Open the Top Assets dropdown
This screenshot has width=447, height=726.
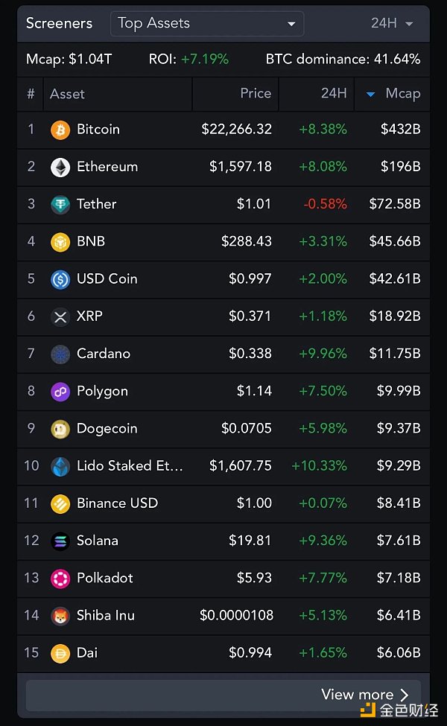coord(206,23)
